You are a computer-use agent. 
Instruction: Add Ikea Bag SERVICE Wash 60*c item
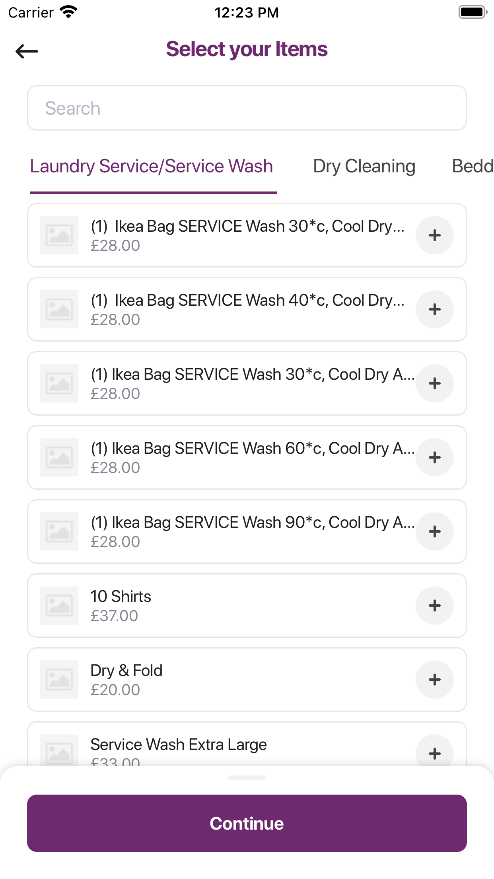click(x=435, y=457)
